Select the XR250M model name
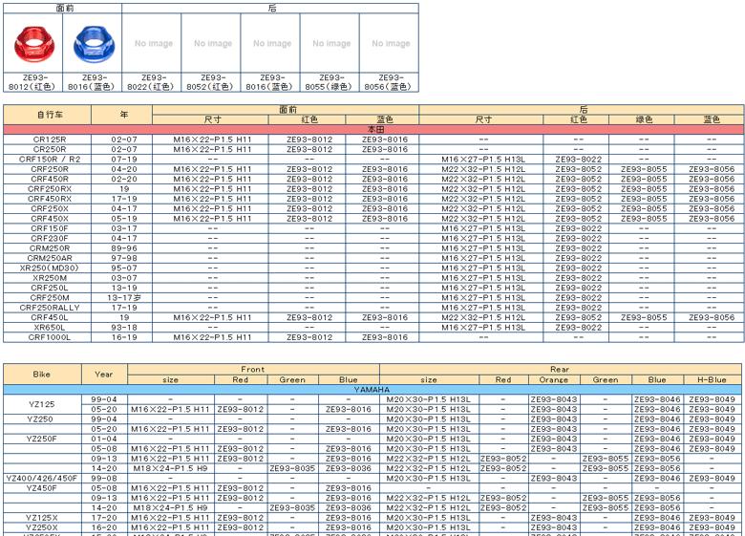 pyautogui.click(x=50, y=278)
